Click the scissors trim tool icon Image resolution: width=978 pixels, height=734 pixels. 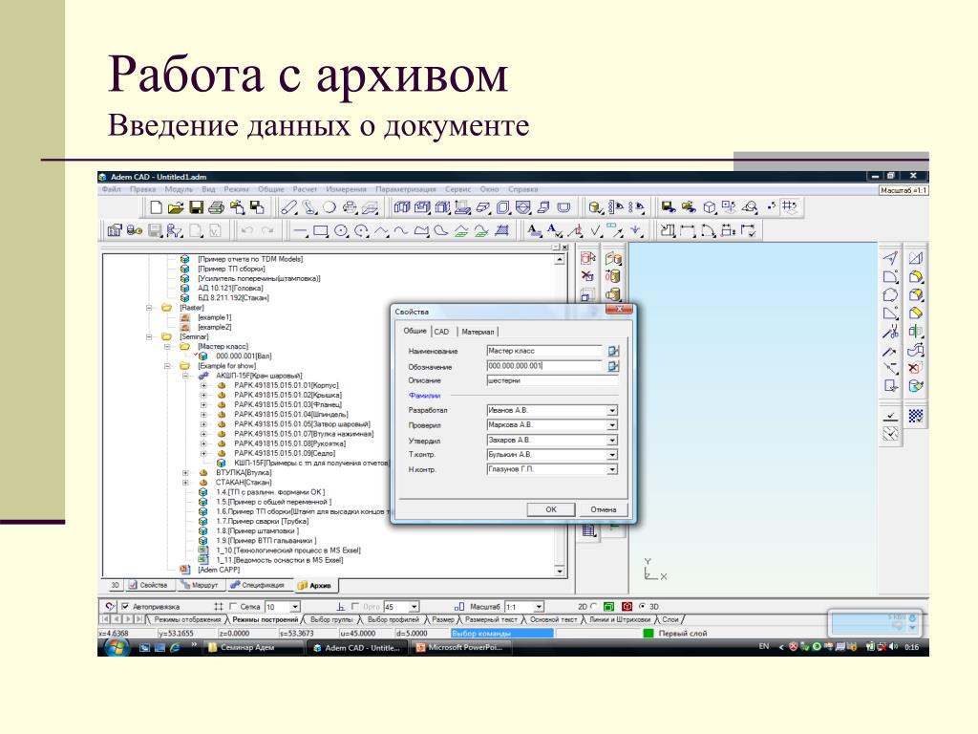(891, 332)
